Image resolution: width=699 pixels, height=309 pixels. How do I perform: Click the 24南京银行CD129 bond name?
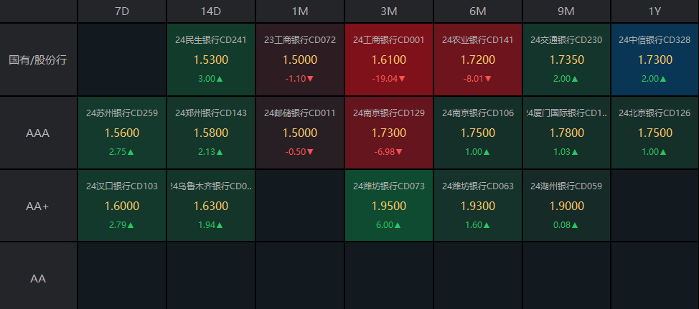click(x=389, y=113)
